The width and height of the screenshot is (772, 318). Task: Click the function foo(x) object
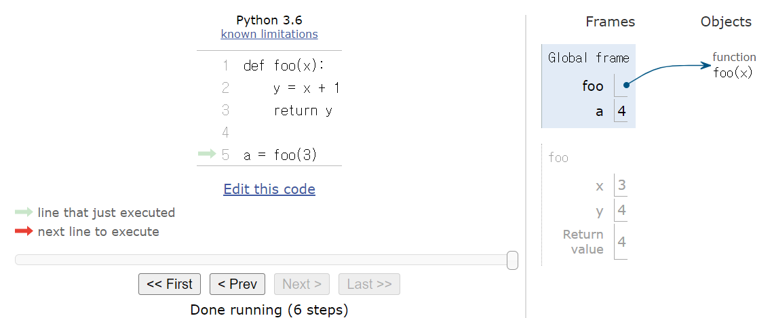(734, 66)
